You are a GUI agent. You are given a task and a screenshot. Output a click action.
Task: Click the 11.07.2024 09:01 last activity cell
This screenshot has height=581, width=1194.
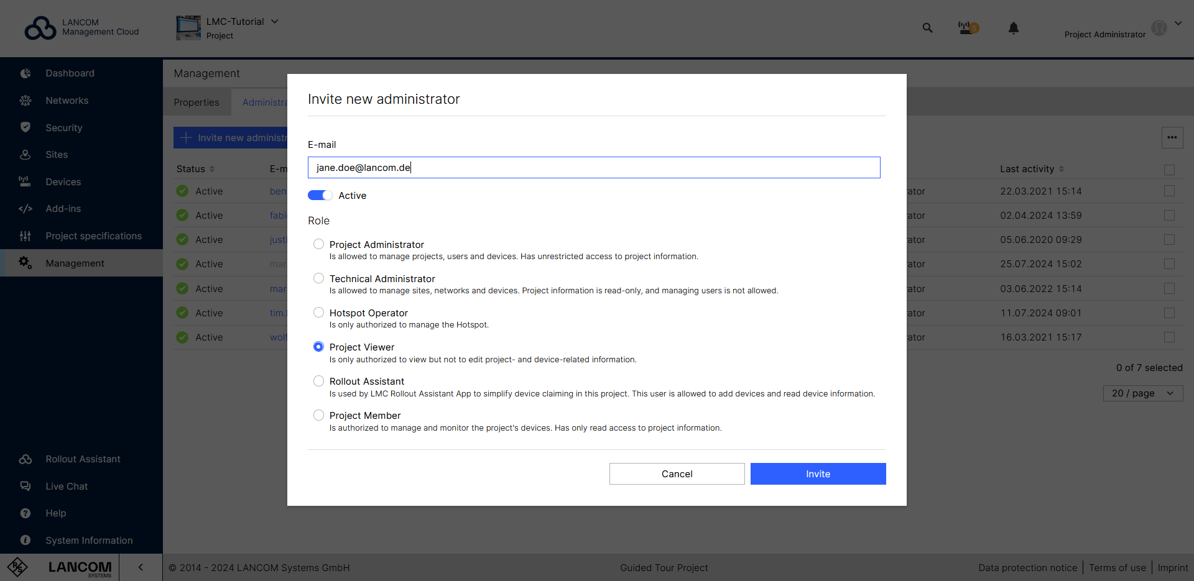(x=1041, y=313)
